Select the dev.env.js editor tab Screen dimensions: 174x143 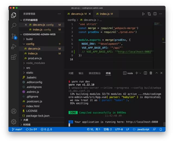(79, 14)
